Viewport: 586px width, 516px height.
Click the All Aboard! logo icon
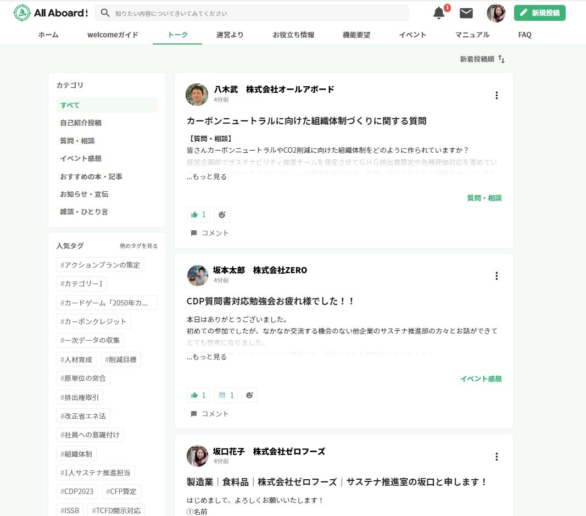click(x=21, y=12)
